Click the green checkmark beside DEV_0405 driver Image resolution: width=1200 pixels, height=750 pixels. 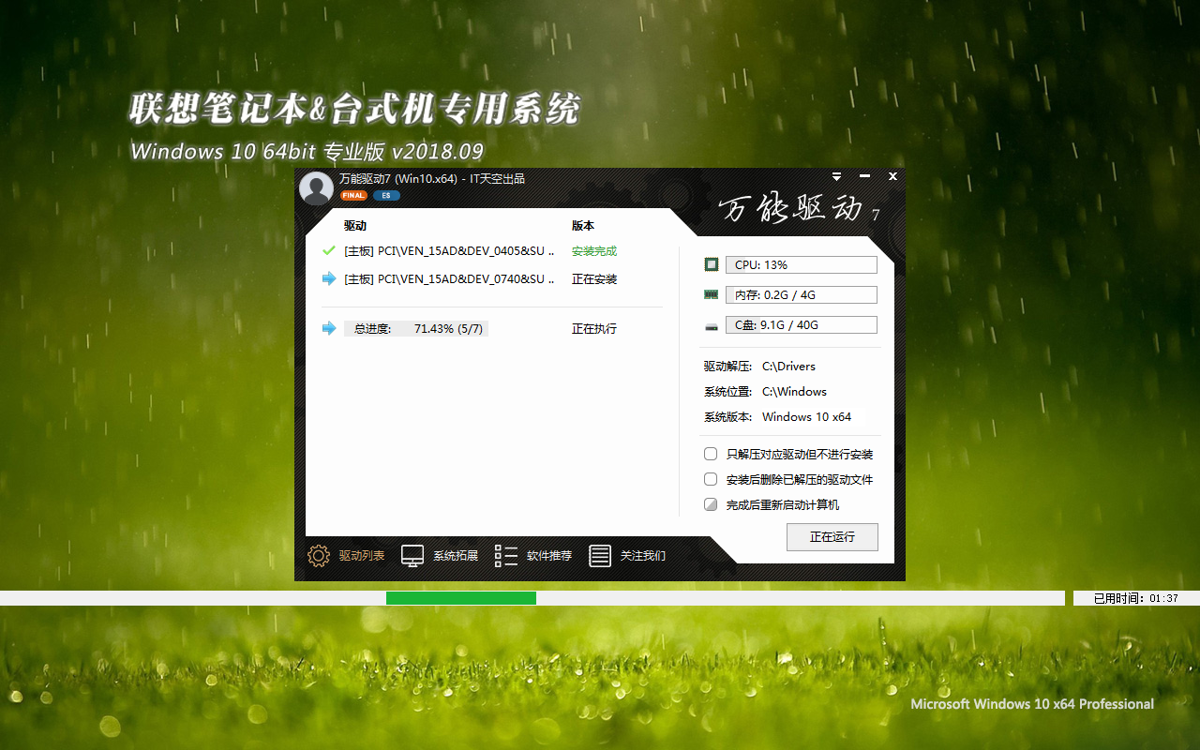[329, 250]
